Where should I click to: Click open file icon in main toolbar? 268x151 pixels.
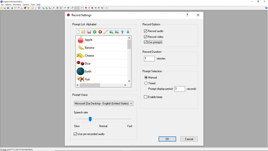pyautogui.click(x=1, y=8)
